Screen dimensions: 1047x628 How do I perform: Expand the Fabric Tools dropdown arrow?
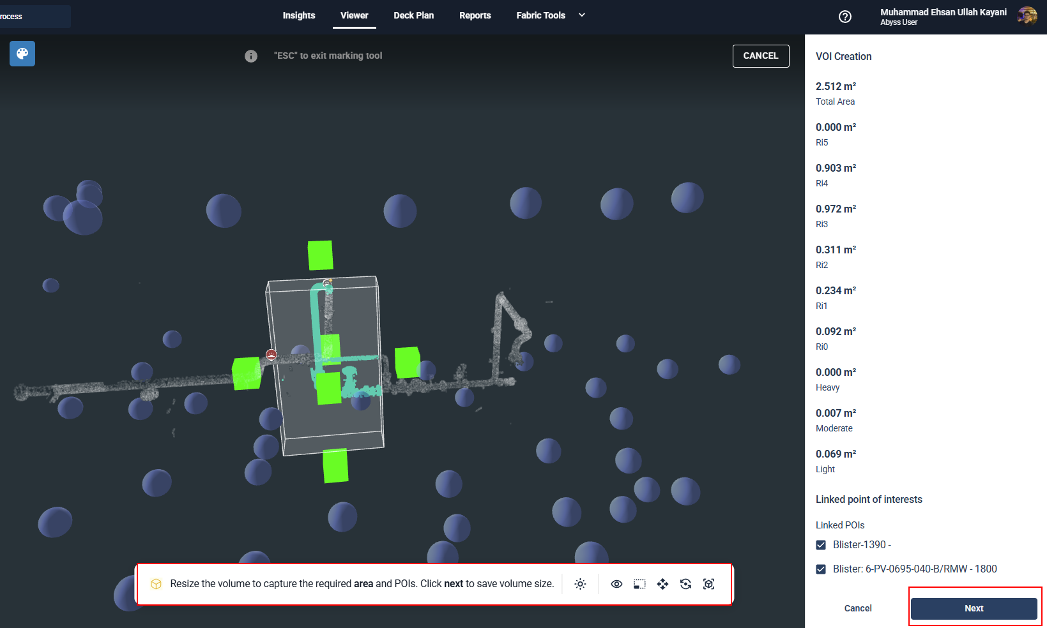point(582,15)
